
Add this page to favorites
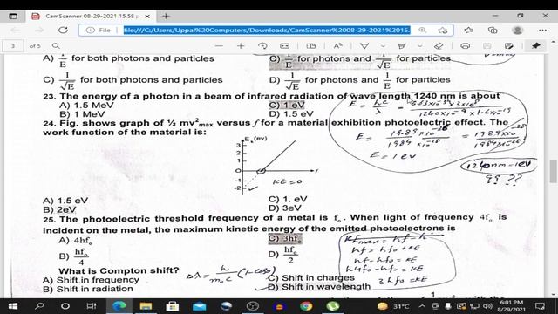coord(443,31)
